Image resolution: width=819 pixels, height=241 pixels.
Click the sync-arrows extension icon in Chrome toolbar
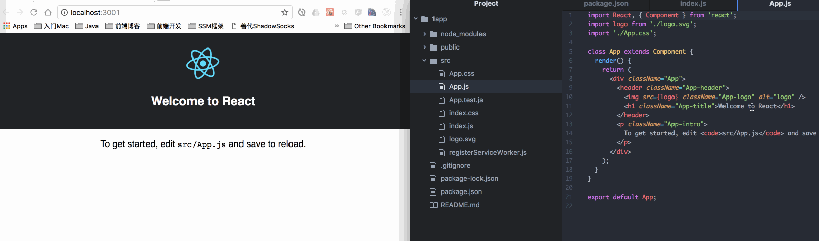[302, 12]
